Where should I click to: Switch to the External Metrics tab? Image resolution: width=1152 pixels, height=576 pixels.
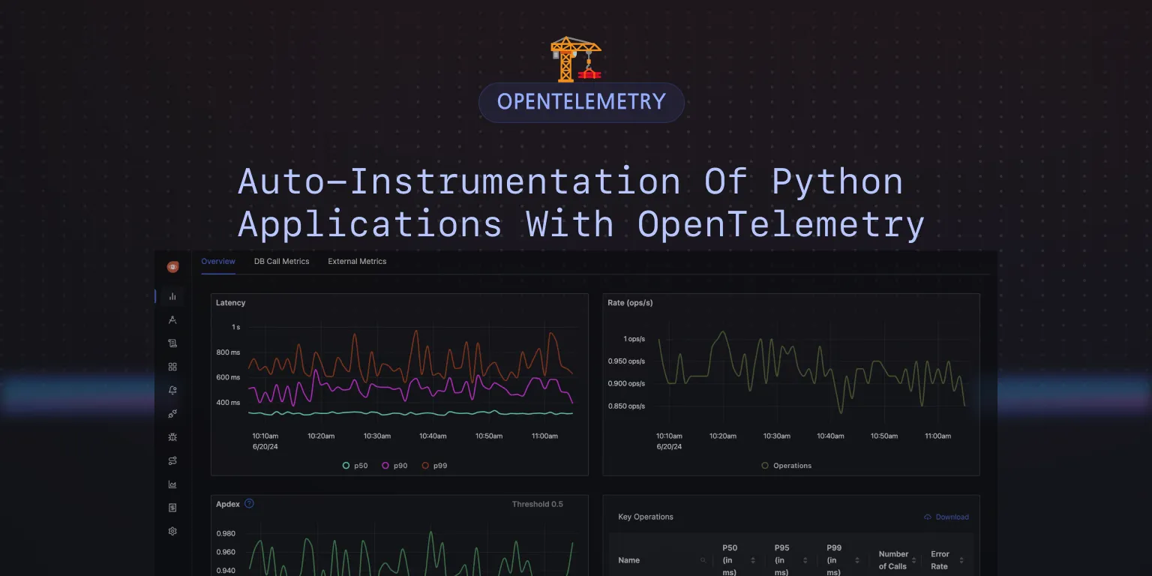357,261
